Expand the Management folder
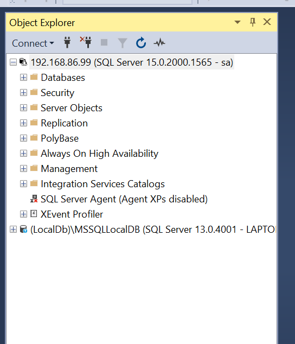This screenshot has width=295, height=344. 23,169
